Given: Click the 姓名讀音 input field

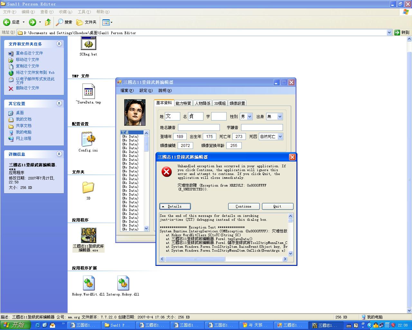Looking at the screenshot, I should (199, 128).
